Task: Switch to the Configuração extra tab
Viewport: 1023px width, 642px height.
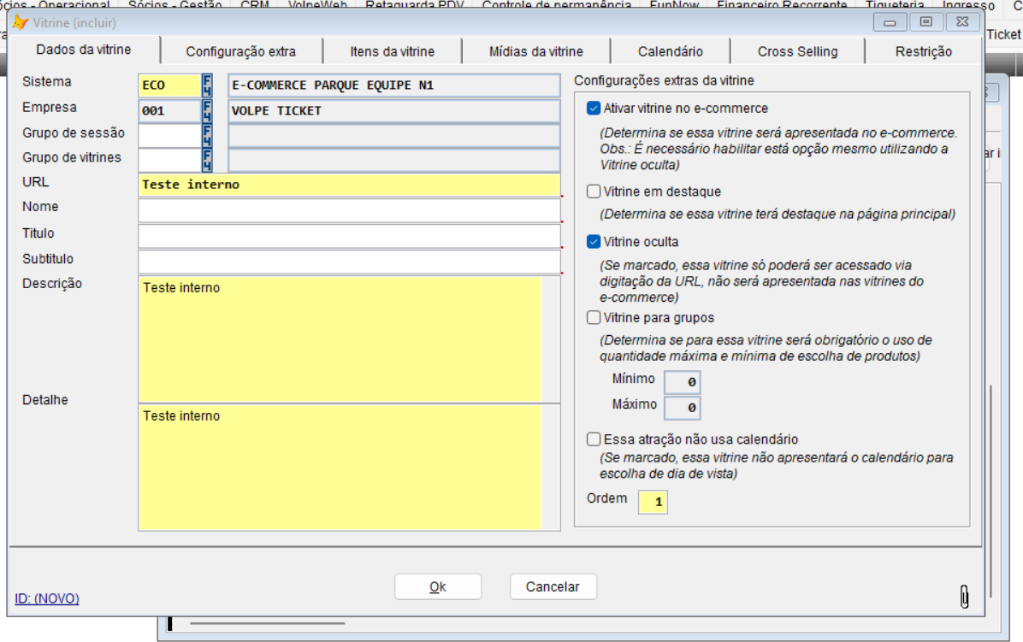Action: [x=240, y=51]
